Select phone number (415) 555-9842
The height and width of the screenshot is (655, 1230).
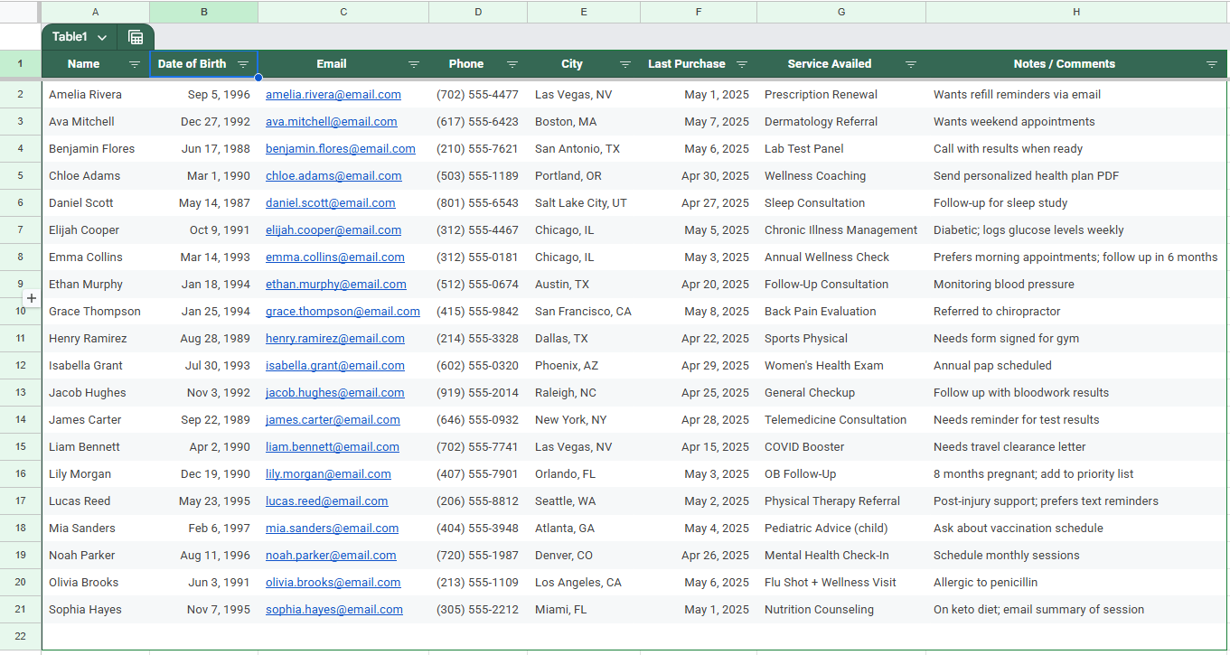(x=478, y=312)
